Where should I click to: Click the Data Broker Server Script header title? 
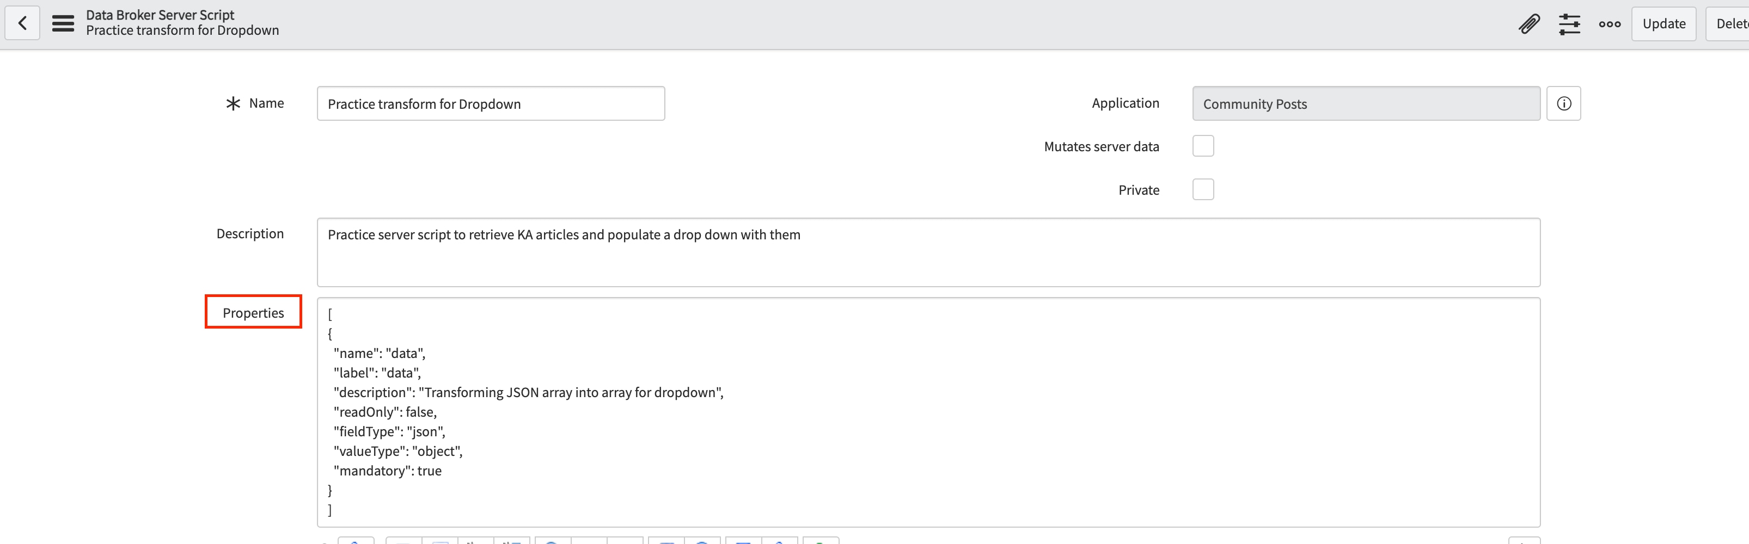(x=160, y=15)
